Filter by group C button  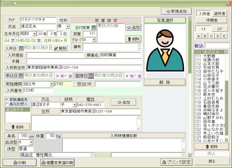211,36
